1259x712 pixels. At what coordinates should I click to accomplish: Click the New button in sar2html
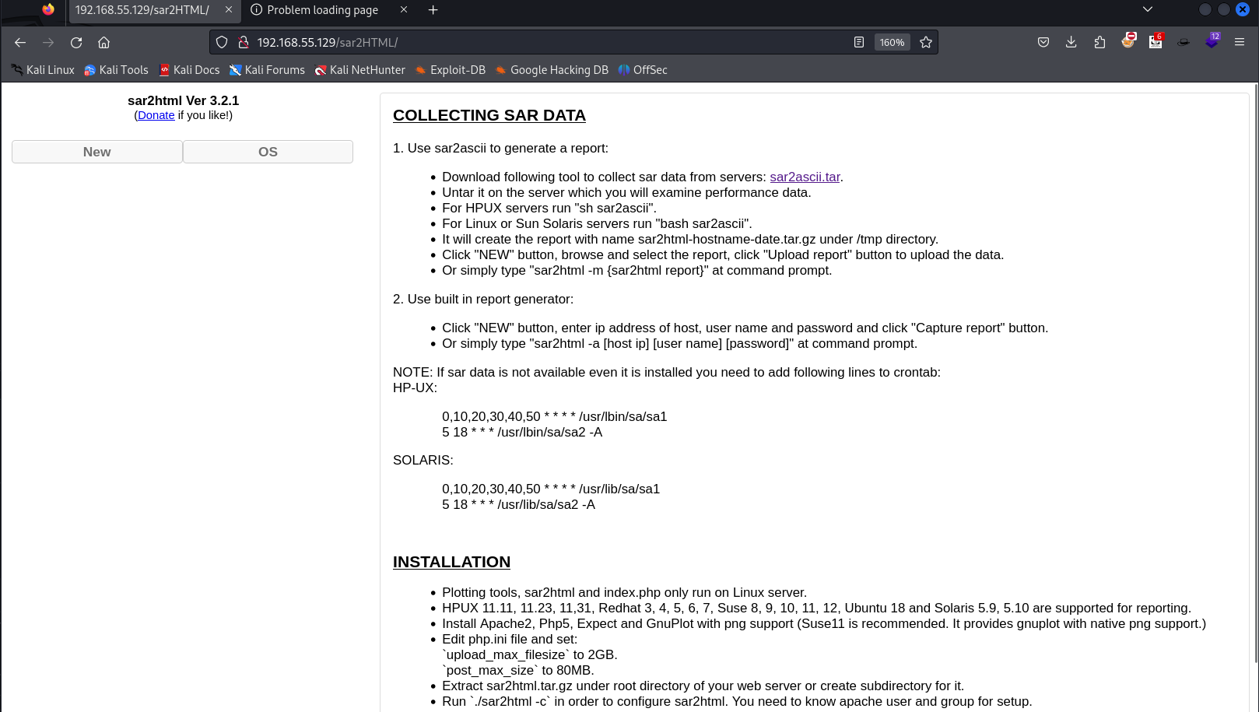coord(97,152)
